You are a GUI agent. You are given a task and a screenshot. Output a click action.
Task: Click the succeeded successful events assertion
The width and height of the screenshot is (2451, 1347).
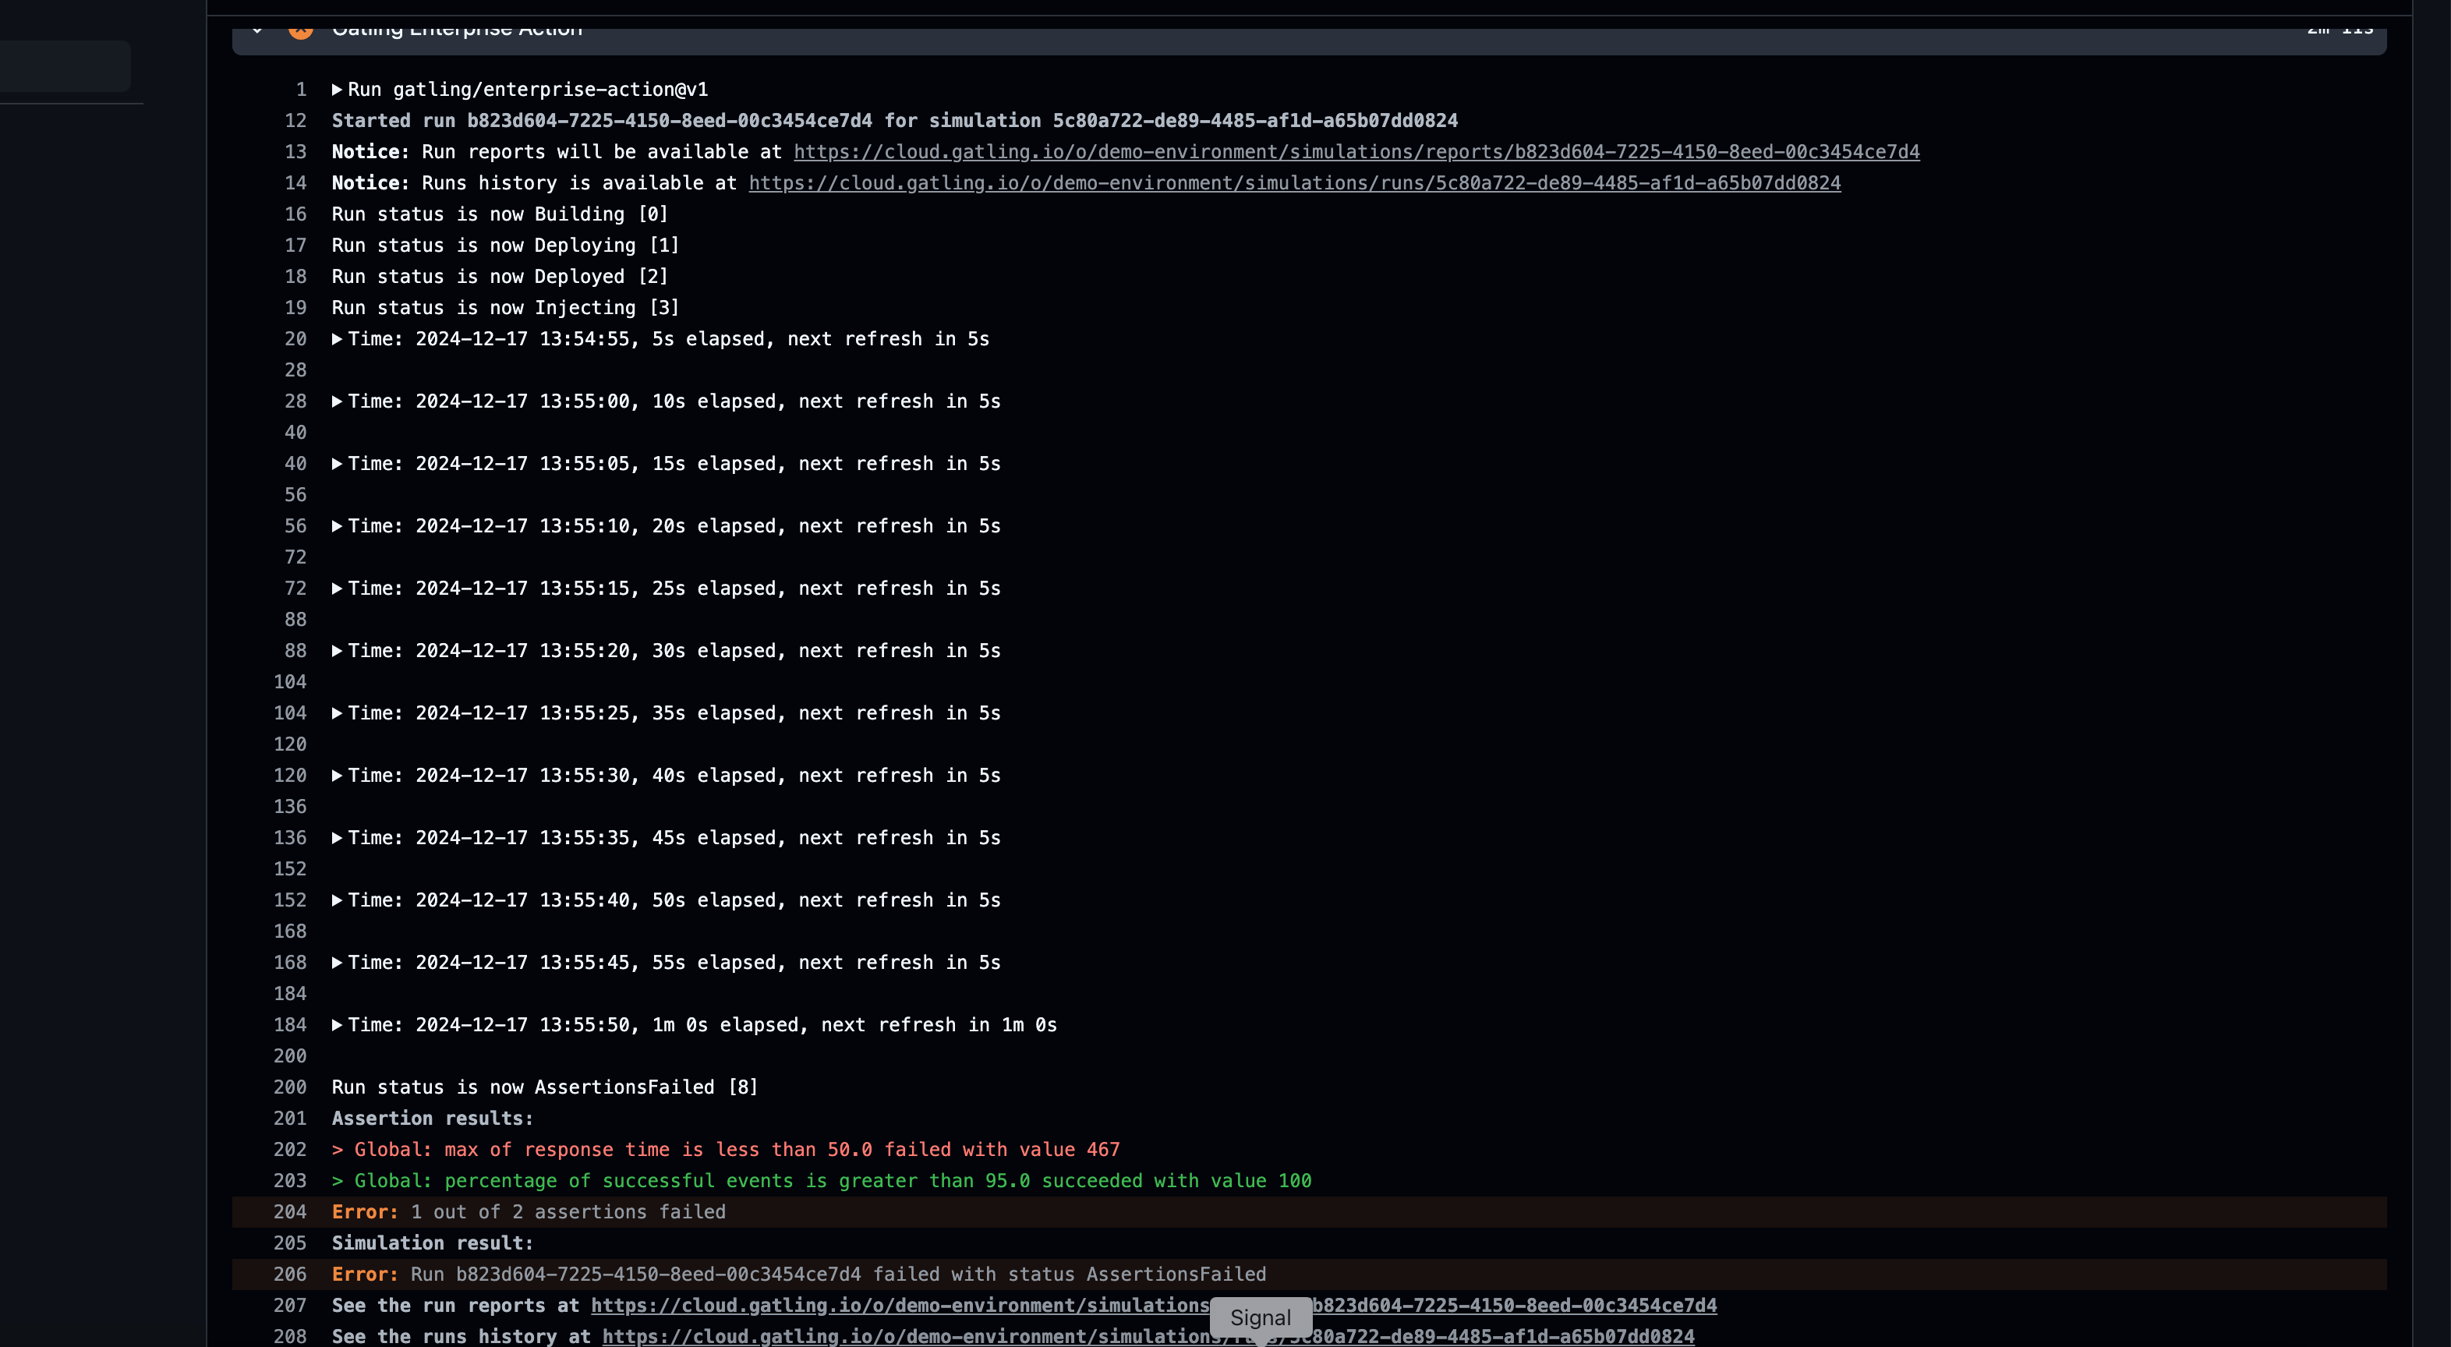pyautogui.click(x=821, y=1180)
